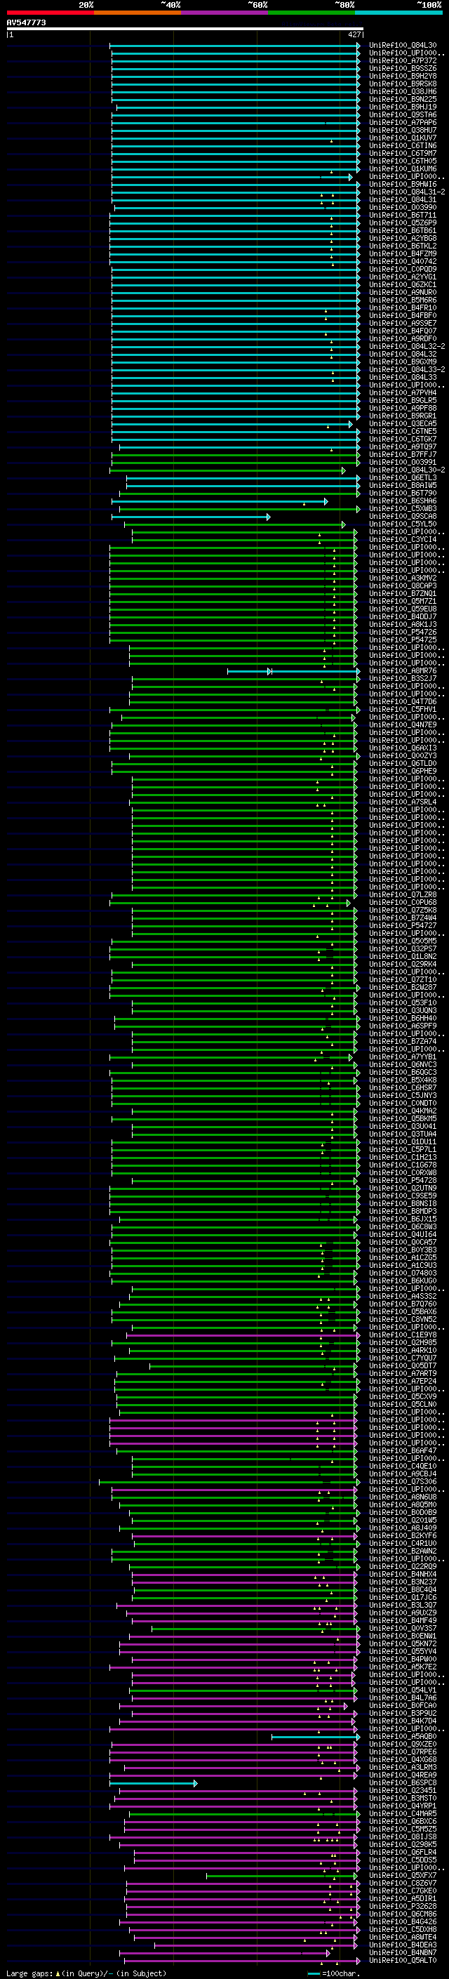Click the UniRef100_C0NDT0 label
Image resolution: width=449 pixels, height=1979 pixels.
[x=403, y=1104]
